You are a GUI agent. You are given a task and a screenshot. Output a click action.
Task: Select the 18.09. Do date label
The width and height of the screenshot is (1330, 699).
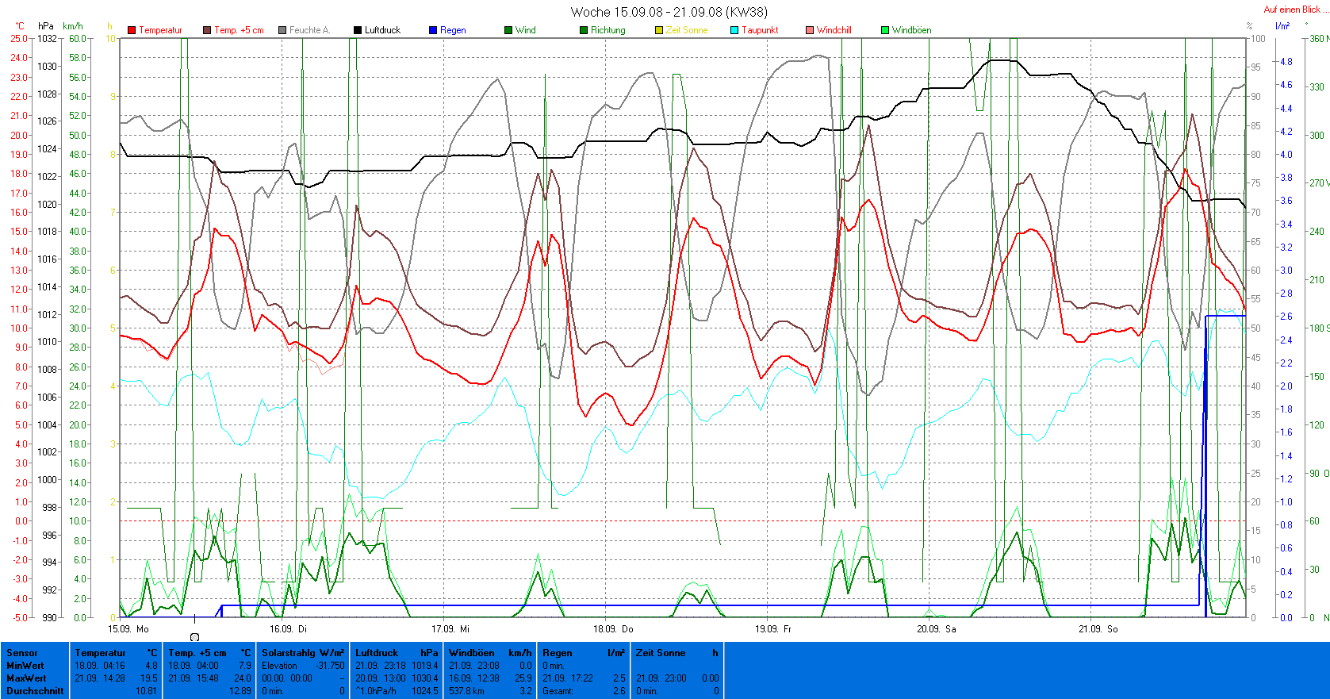tap(613, 629)
